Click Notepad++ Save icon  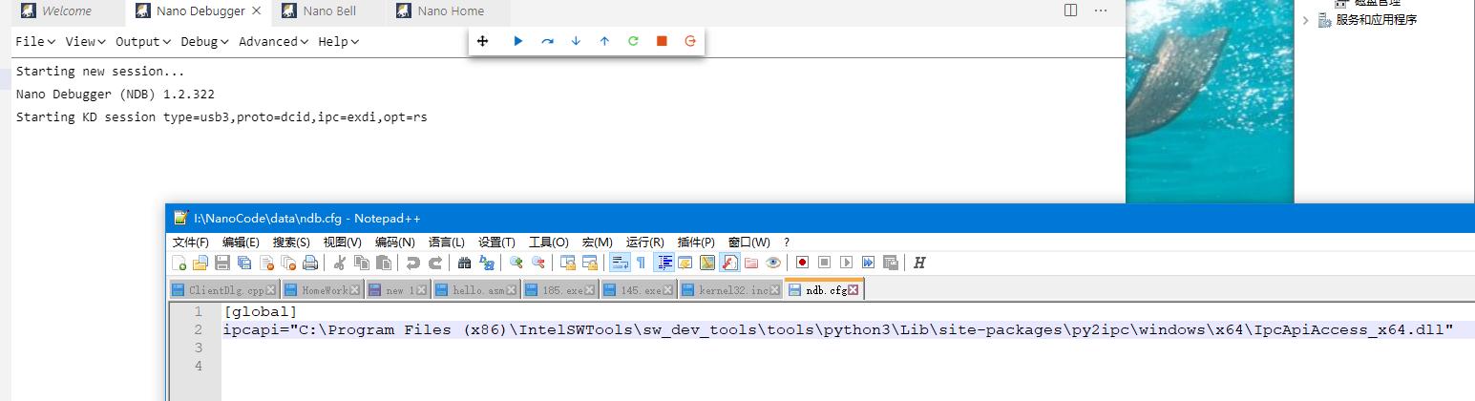click(x=222, y=263)
